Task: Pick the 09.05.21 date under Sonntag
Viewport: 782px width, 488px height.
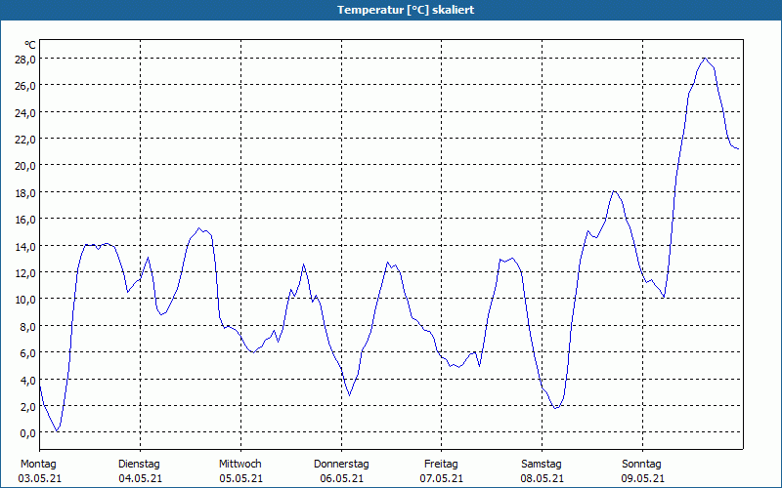Action: [x=642, y=478]
